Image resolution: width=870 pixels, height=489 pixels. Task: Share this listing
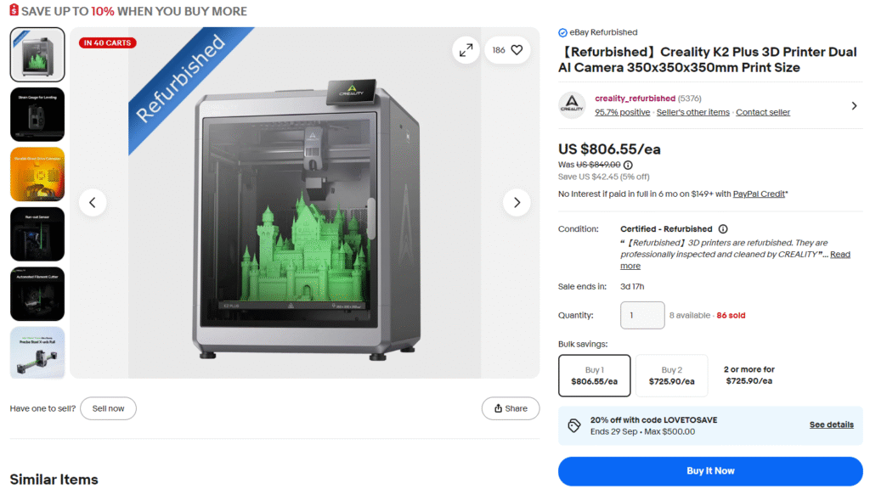pyautogui.click(x=511, y=408)
